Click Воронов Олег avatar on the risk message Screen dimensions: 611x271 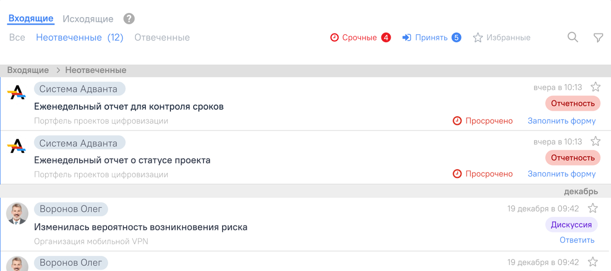pyautogui.click(x=17, y=213)
